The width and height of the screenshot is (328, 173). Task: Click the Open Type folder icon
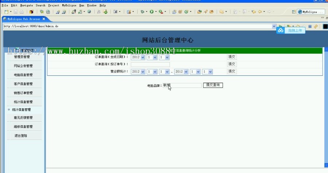point(199,12)
